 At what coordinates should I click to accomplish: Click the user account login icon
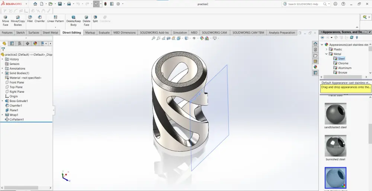(x=335, y=4)
